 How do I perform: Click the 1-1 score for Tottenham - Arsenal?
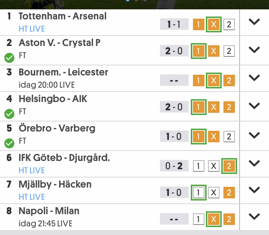pyautogui.click(x=174, y=24)
